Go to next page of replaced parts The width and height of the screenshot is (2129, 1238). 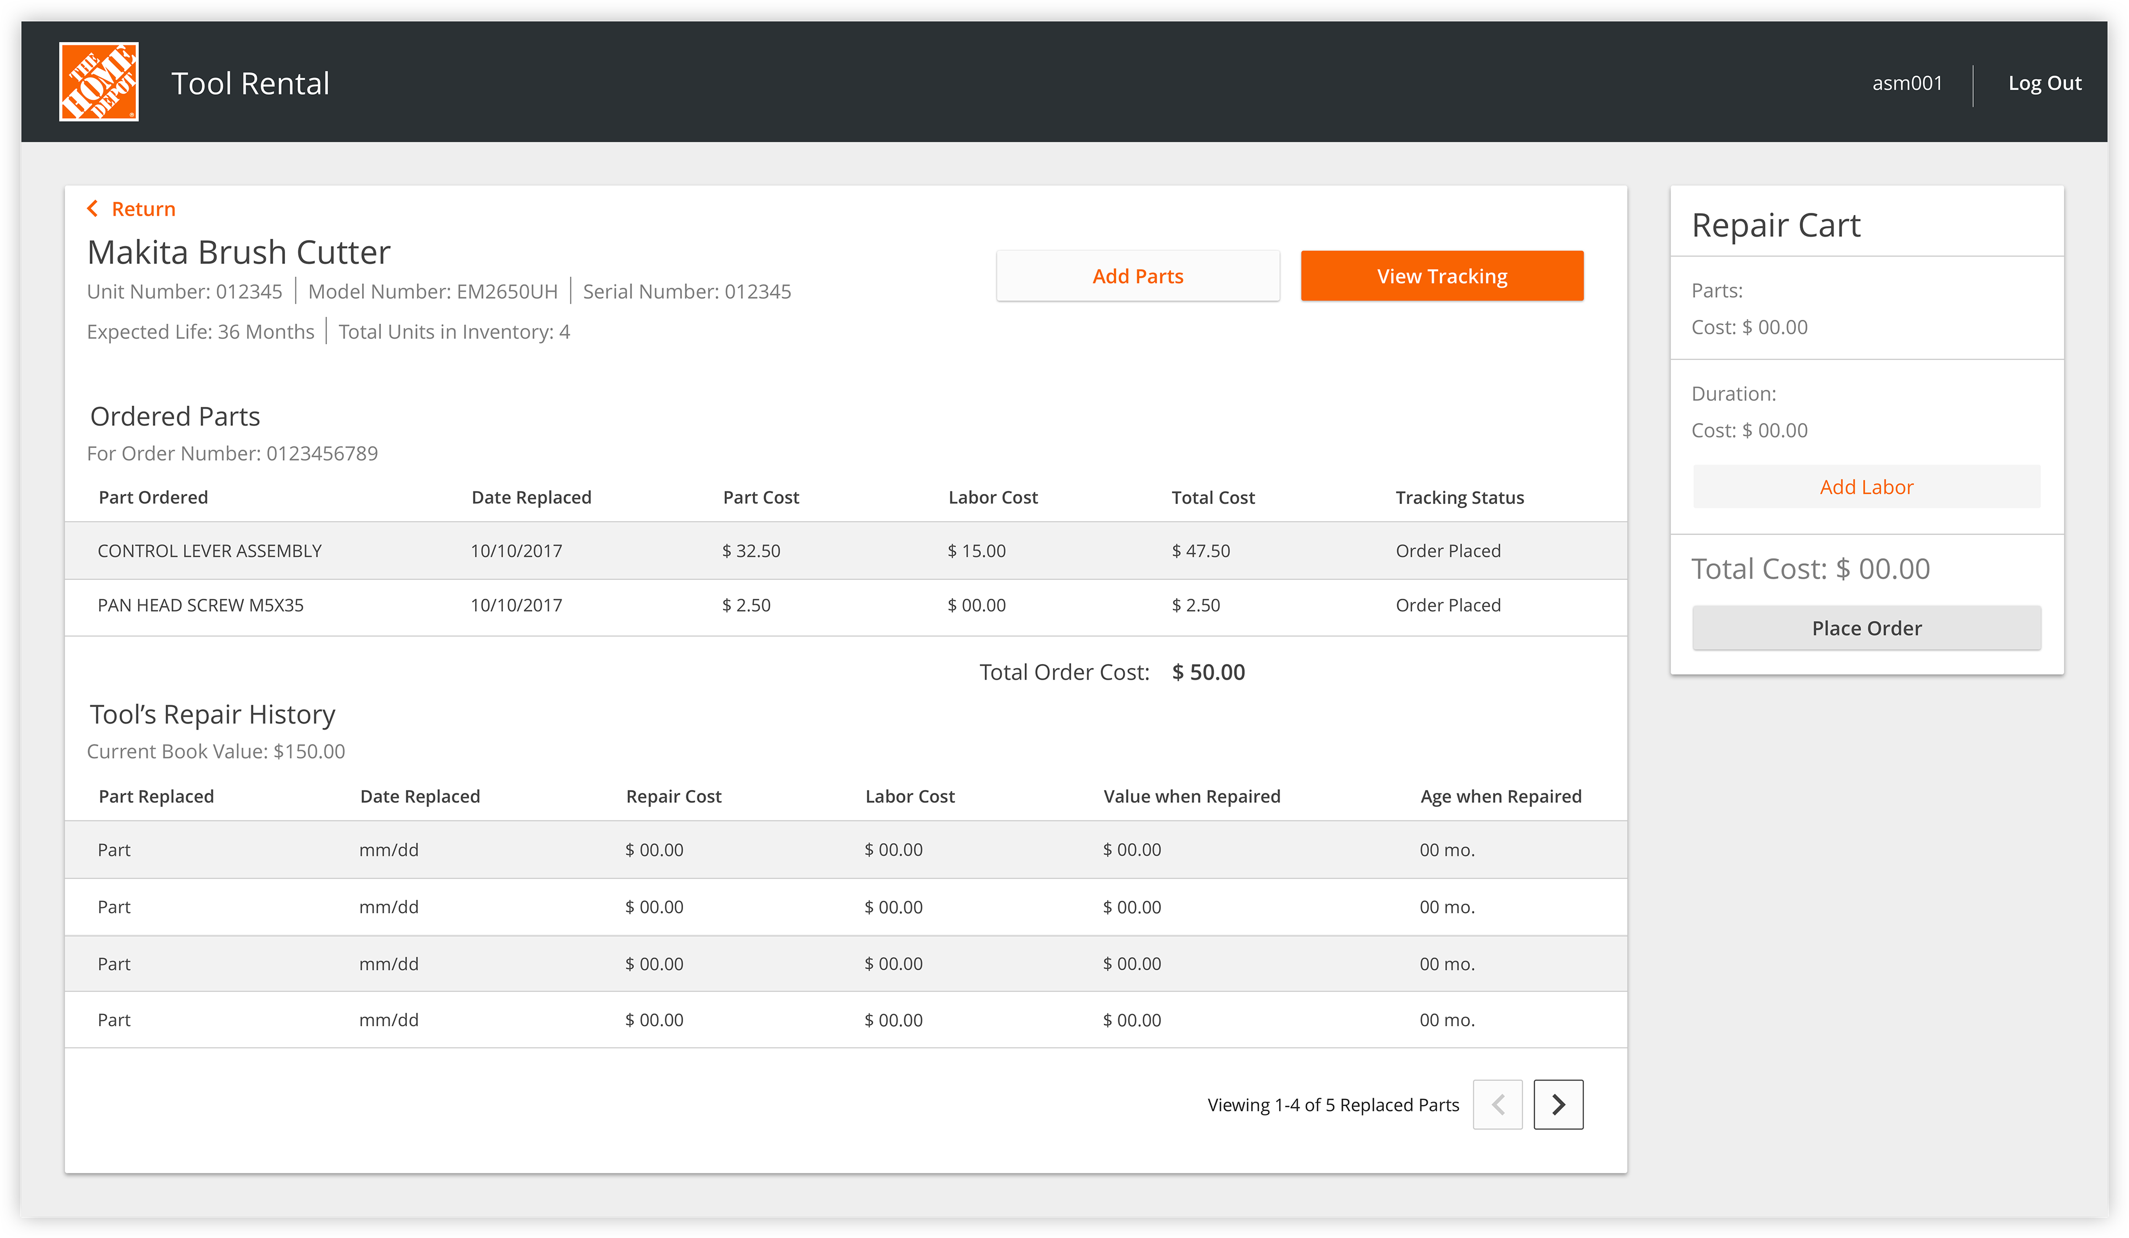coord(1558,1104)
